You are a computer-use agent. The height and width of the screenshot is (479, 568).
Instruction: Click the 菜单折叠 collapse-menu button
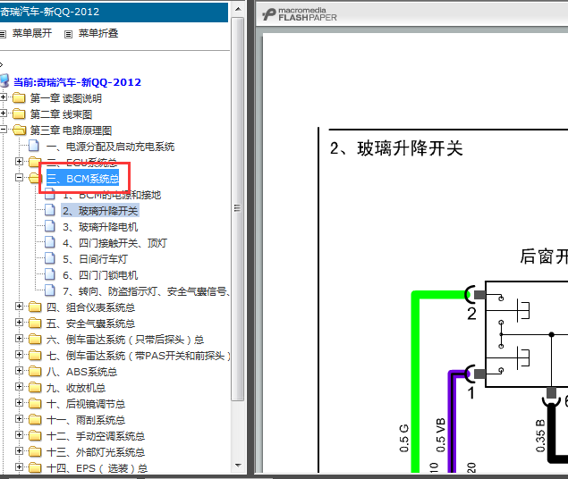[x=98, y=33]
